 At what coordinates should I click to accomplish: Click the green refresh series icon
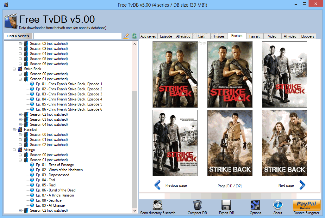click(134, 36)
